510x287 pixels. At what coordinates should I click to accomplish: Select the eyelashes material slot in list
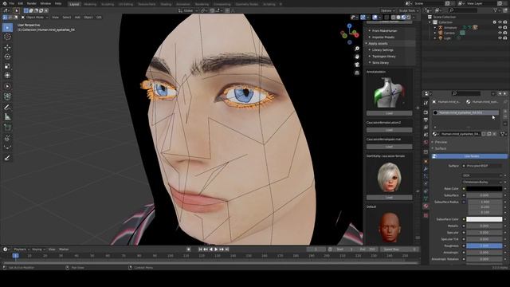[x=465, y=112]
